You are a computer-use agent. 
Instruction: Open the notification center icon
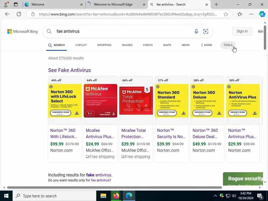pyautogui.click(x=260, y=196)
